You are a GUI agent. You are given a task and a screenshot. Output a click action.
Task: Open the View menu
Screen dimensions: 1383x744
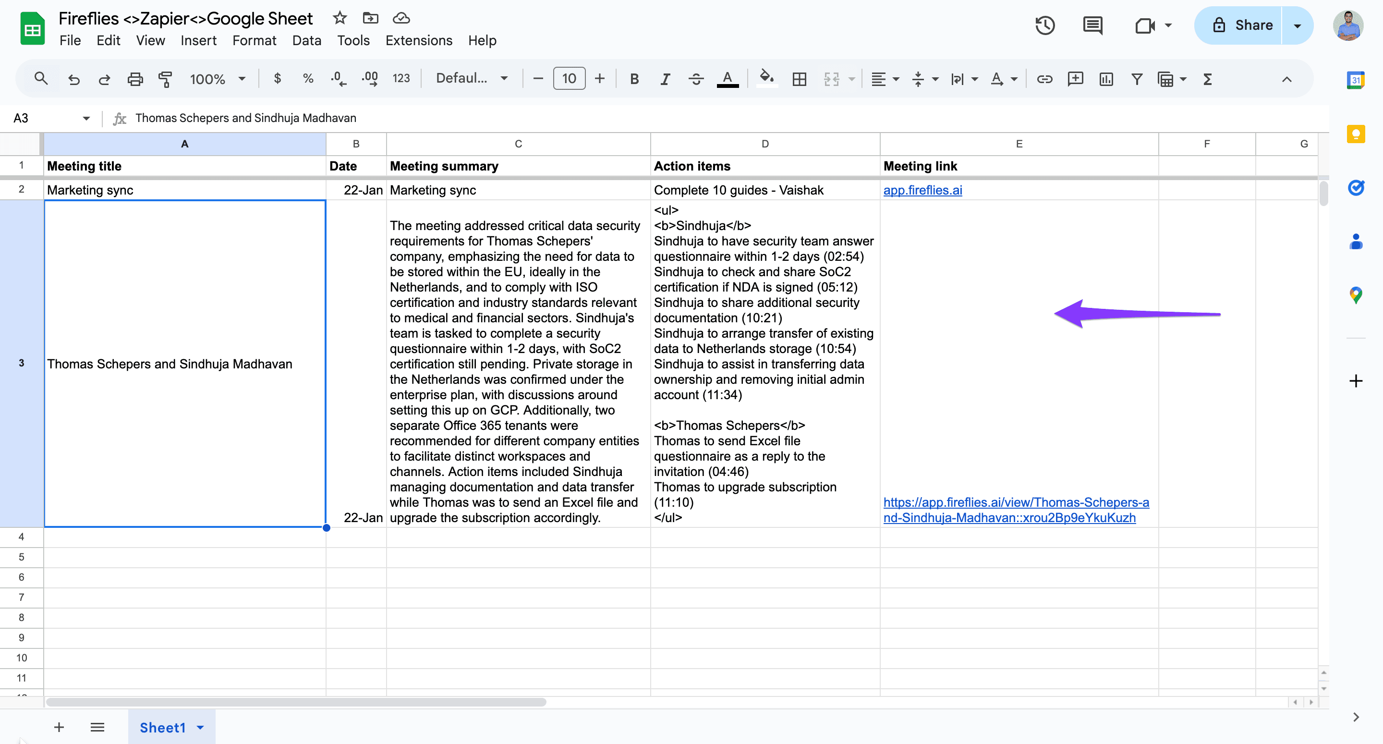click(150, 40)
